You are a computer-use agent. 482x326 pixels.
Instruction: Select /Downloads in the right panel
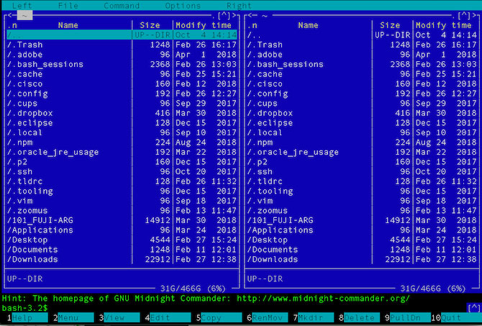(362, 259)
